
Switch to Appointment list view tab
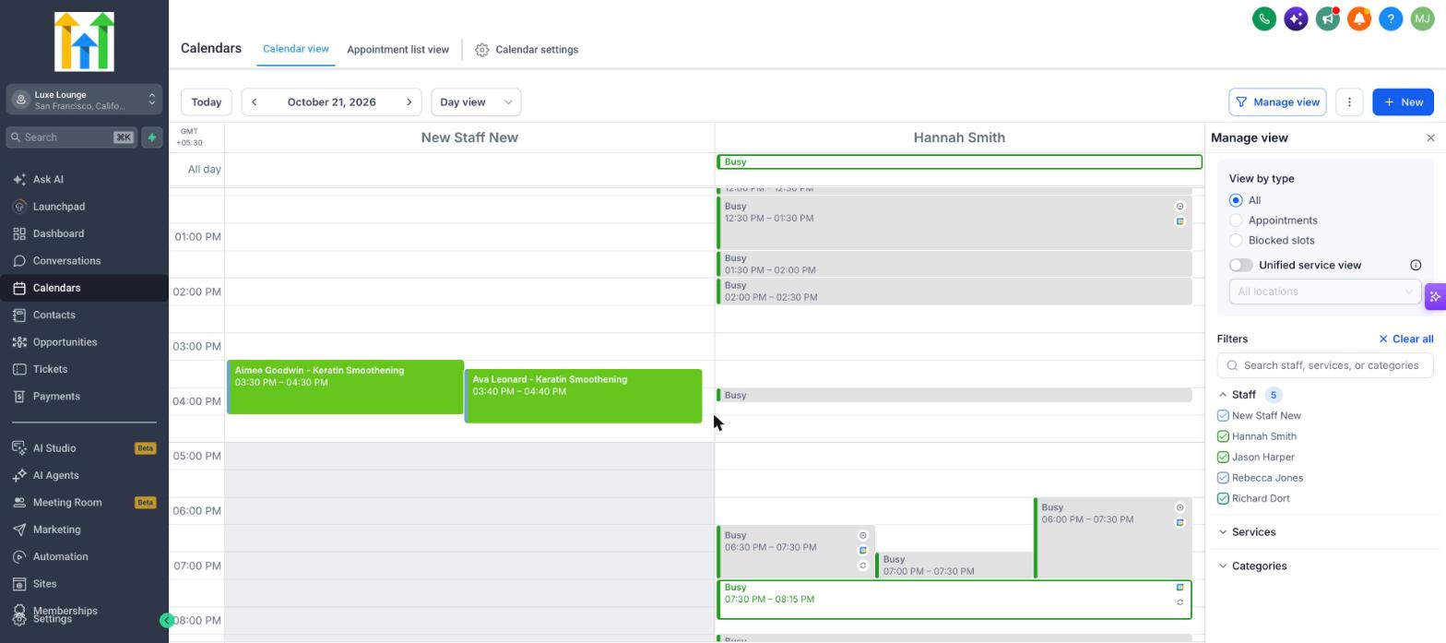pyautogui.click(x=397, y=50)
